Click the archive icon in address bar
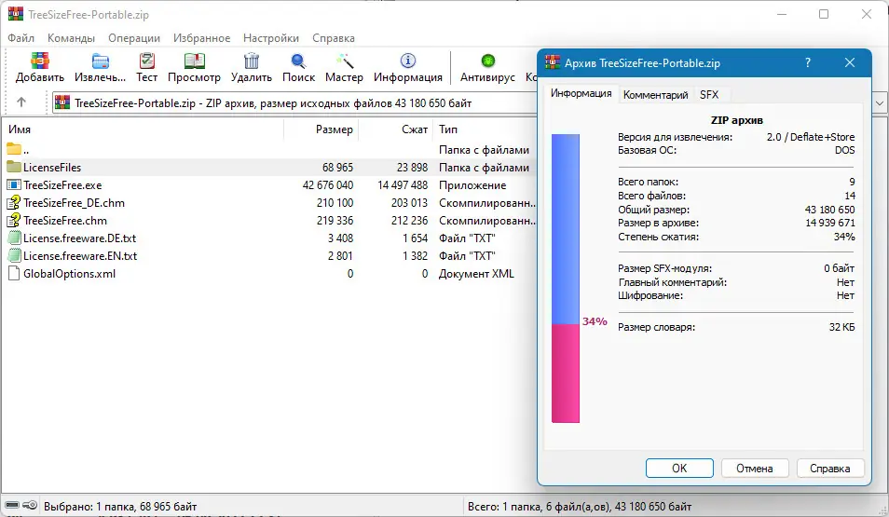The image size is (889, 517). (x=62, y=102)
